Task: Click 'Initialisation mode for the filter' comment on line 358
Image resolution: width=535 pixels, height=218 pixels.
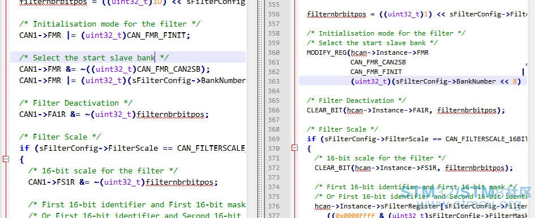Action: (x=386, y=33)
